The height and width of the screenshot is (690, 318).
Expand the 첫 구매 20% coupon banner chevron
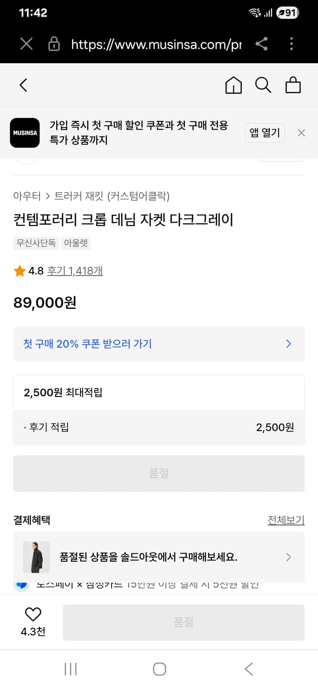(288, 344)
